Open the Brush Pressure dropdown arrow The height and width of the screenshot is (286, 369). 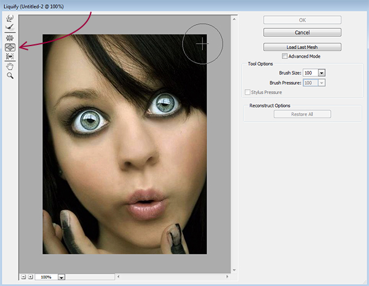[x=322, y=82]
